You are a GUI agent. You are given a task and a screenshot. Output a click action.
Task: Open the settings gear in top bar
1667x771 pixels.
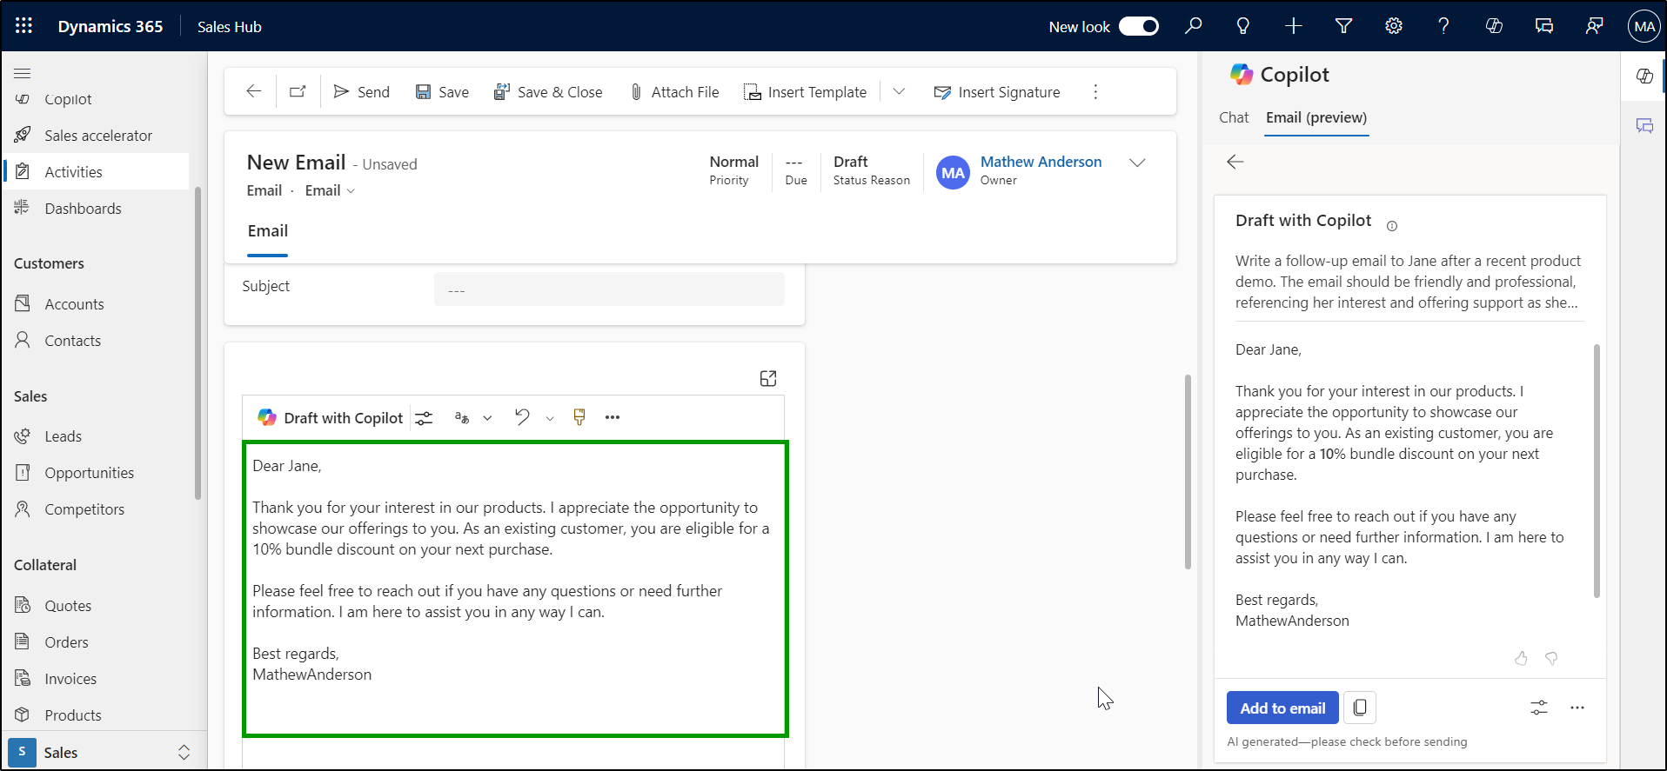click(x=1394, y=26)
